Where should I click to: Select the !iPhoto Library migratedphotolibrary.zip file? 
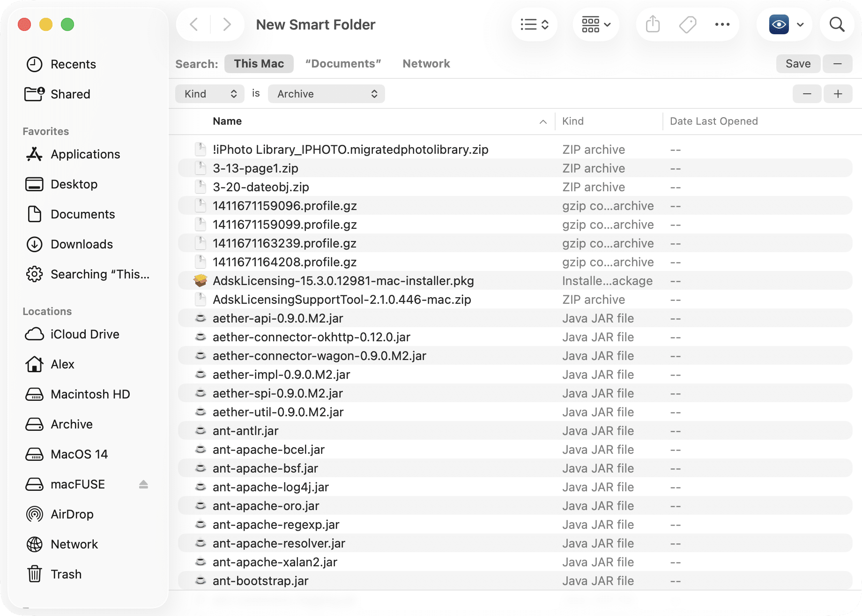pos(515,150)
